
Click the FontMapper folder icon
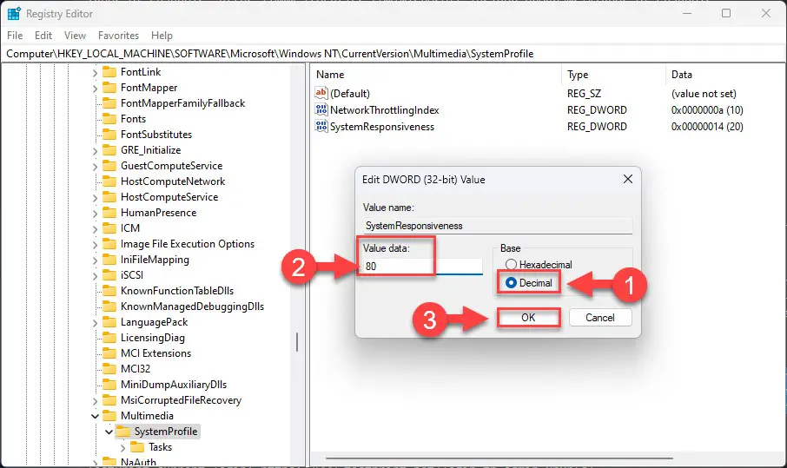pos(109,88)
